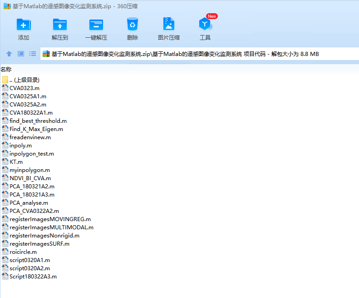The height and width of the screenshot is (298, 359).
Task: Click the One-click Extract (一键解压) icon
Action: click(96, 25)
